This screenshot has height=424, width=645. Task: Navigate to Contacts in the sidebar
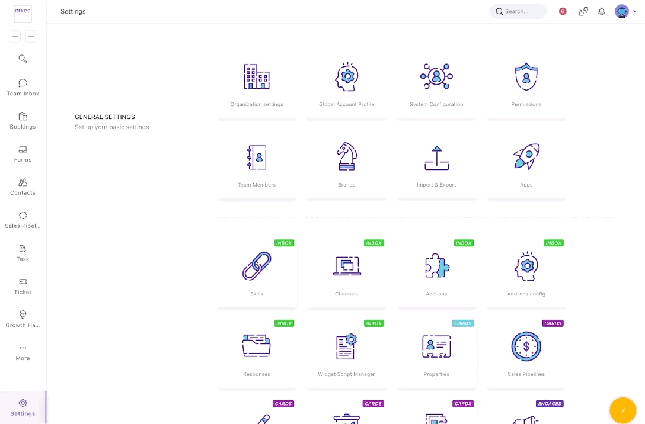coord(23,187)
